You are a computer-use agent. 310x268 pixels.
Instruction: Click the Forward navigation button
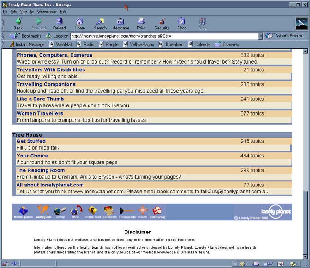tap(39, 23)
